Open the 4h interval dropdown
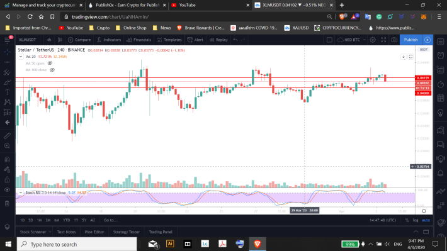 tap(49, 40)
